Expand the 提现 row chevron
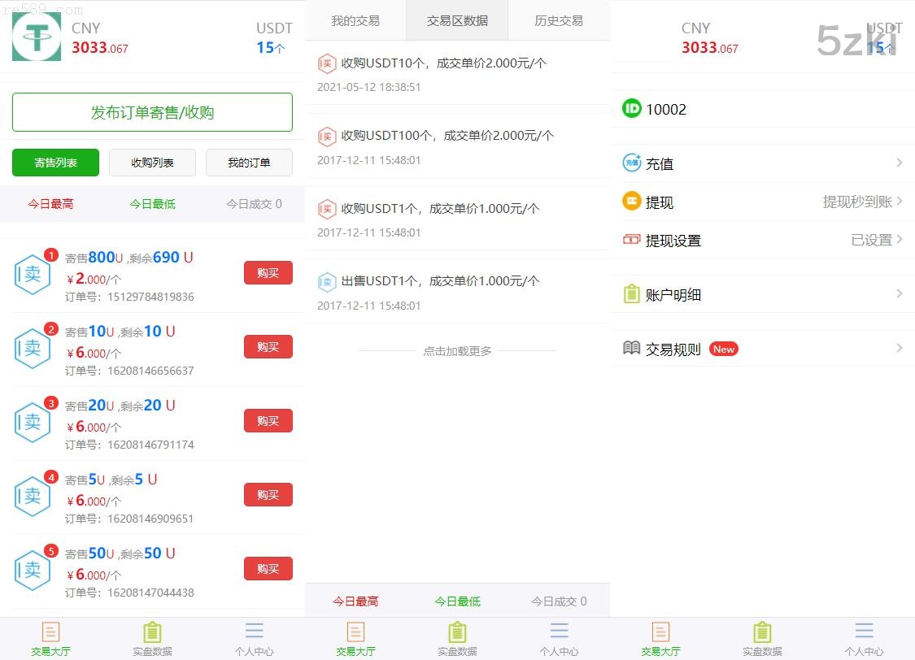This screenshot has width=915, height=660. (900, 202)
